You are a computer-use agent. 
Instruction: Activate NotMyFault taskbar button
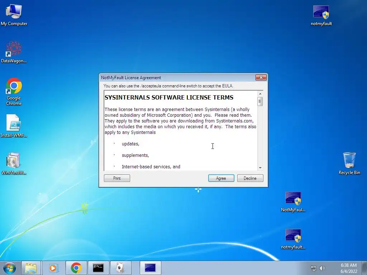[x=150, y=268]
